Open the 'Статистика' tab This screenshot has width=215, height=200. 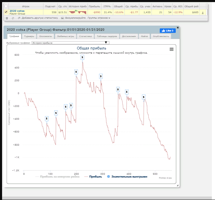click(x=85, y=36)
